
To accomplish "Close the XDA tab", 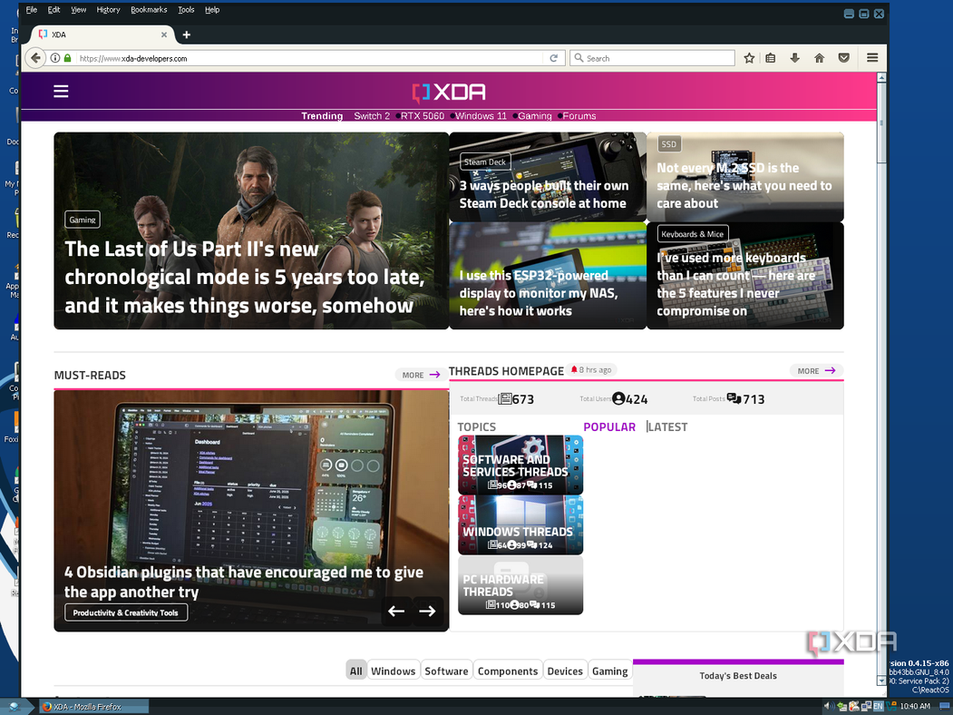I will click(x=163, y=34).
